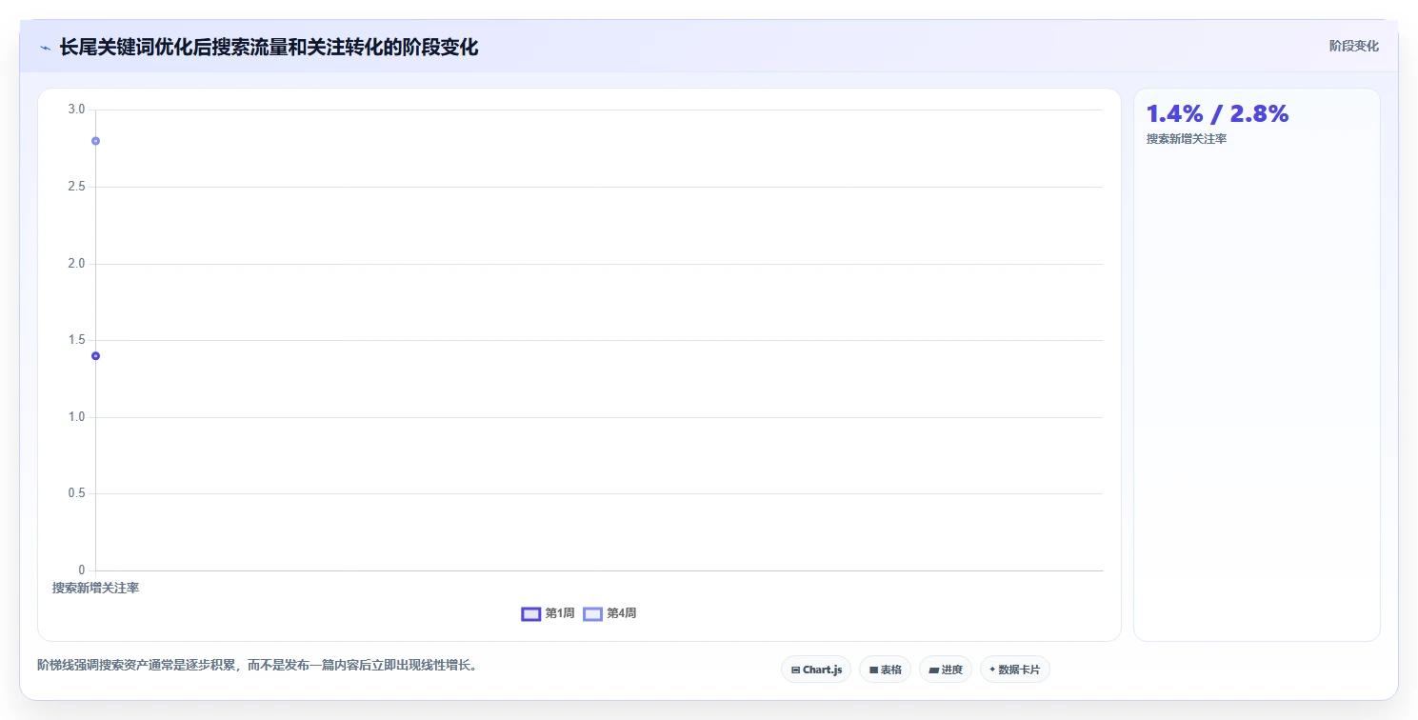Image resolution: width=1418 pixels, height=720 pixels.
Task: Click the lightning icon beside the title
Action: pyautogui.click(x=45, y=48)
